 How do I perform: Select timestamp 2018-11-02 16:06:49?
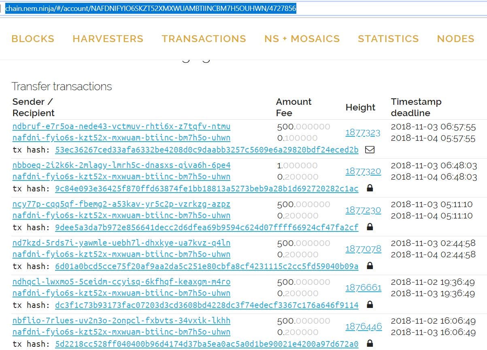[433, 321]
